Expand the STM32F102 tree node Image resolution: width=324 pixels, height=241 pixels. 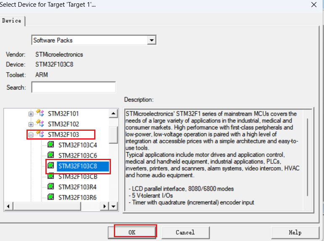(31, 124)
